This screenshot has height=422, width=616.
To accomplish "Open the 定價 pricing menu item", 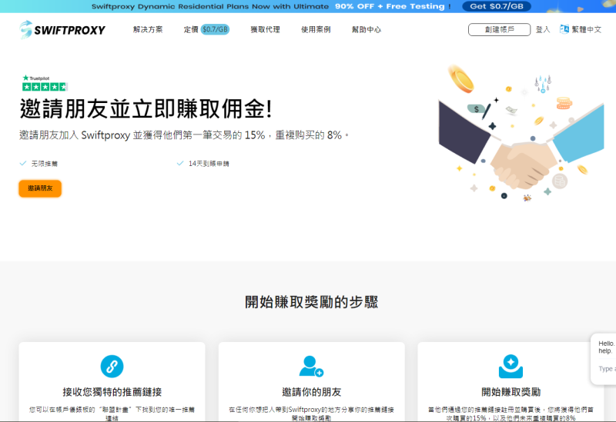I will tap(191, 29).
